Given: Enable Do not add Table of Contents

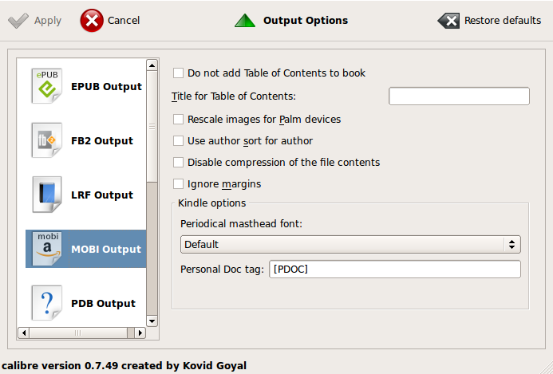Looking at the screenshot, I should (x=178, y=73).
